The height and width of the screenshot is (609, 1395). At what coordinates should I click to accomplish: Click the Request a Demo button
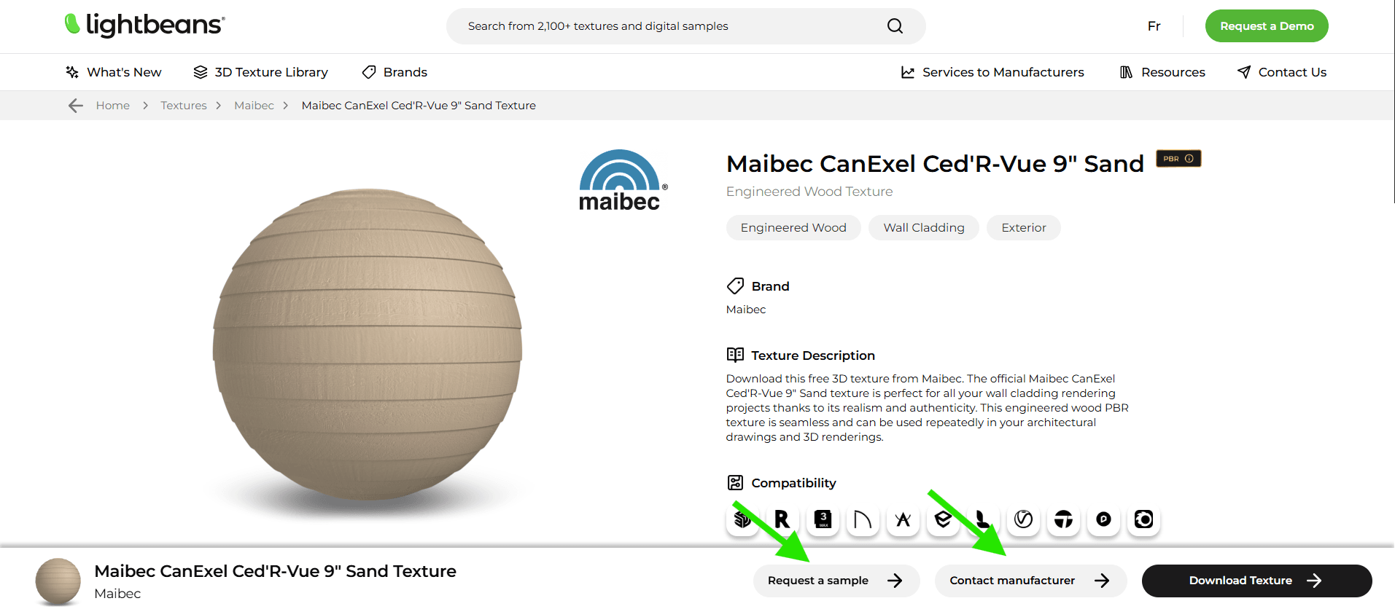pyautogui.click(x=1267, y=26)
